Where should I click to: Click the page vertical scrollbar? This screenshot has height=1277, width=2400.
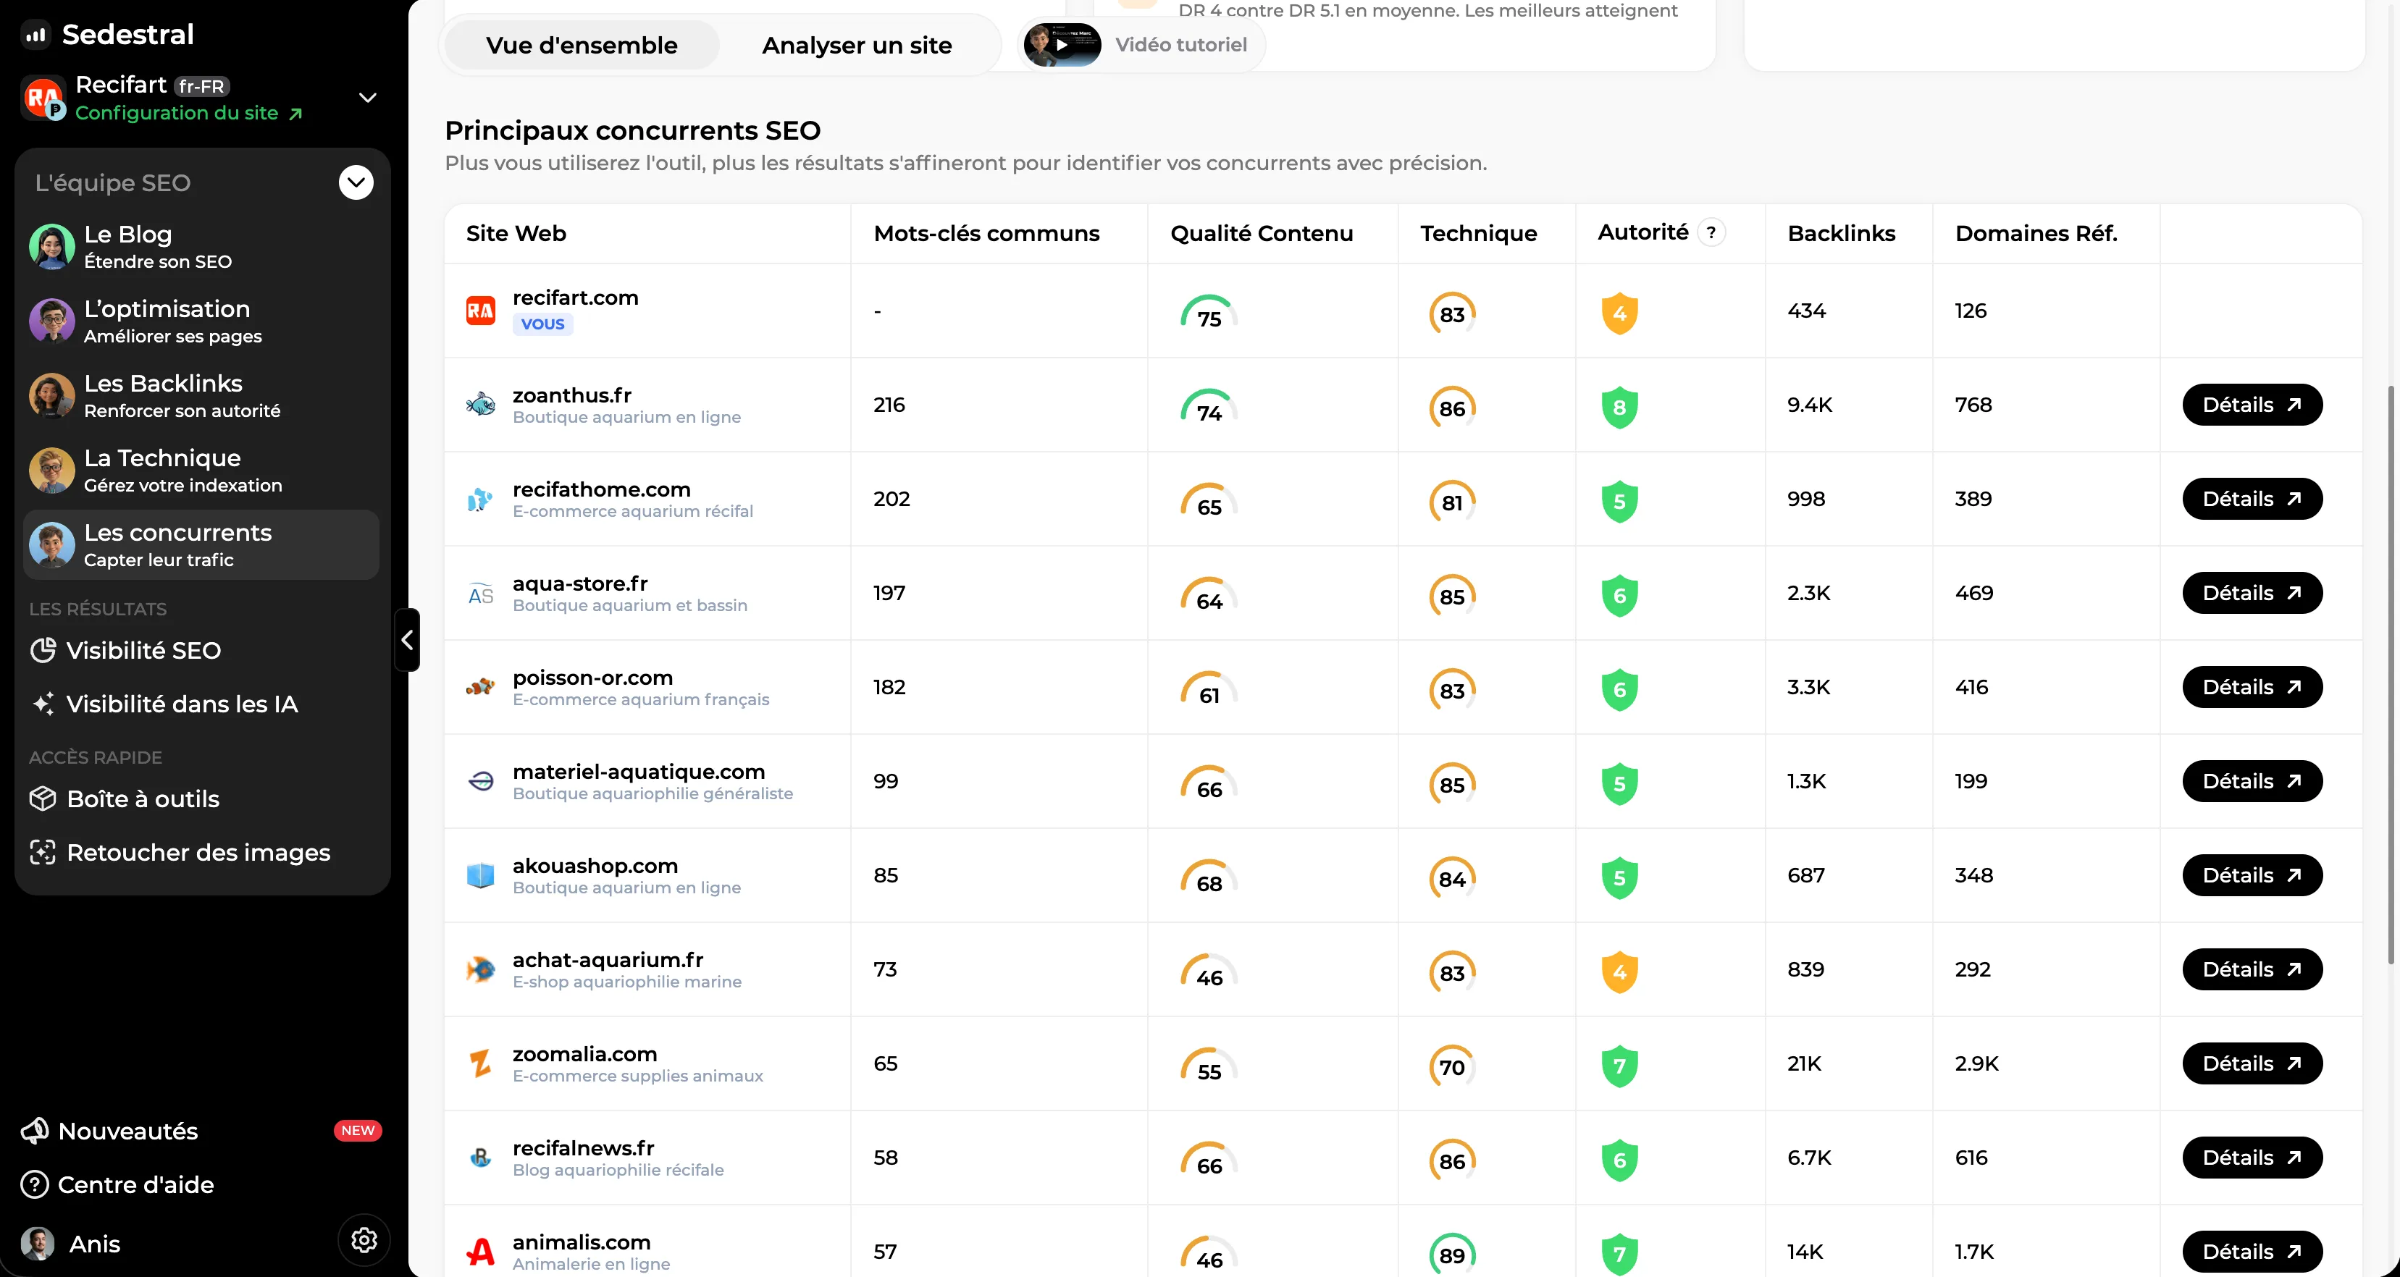pos(2391,675)
